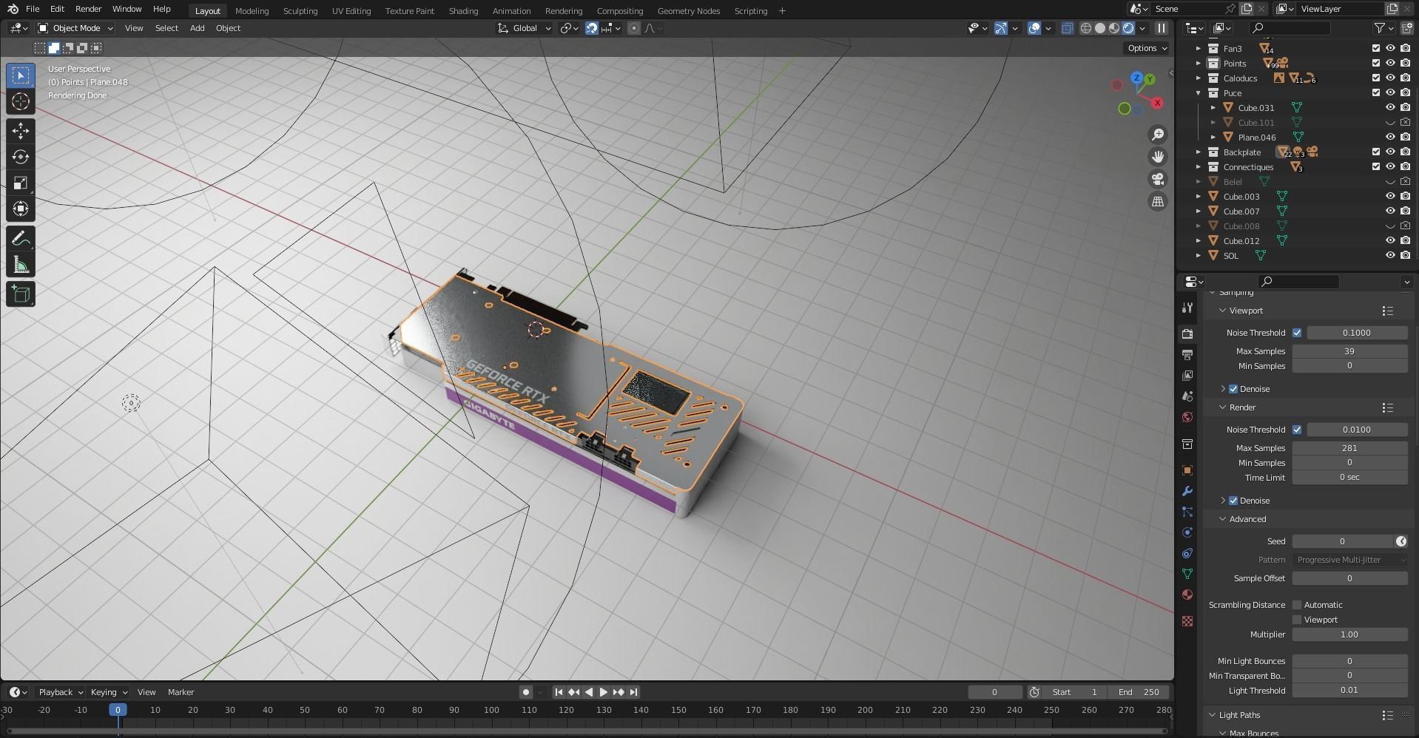Screen dimensions: 1419x738
Task: Switch perspective/orthographic with grid gizmo
Action: (x=1158, y=201)
